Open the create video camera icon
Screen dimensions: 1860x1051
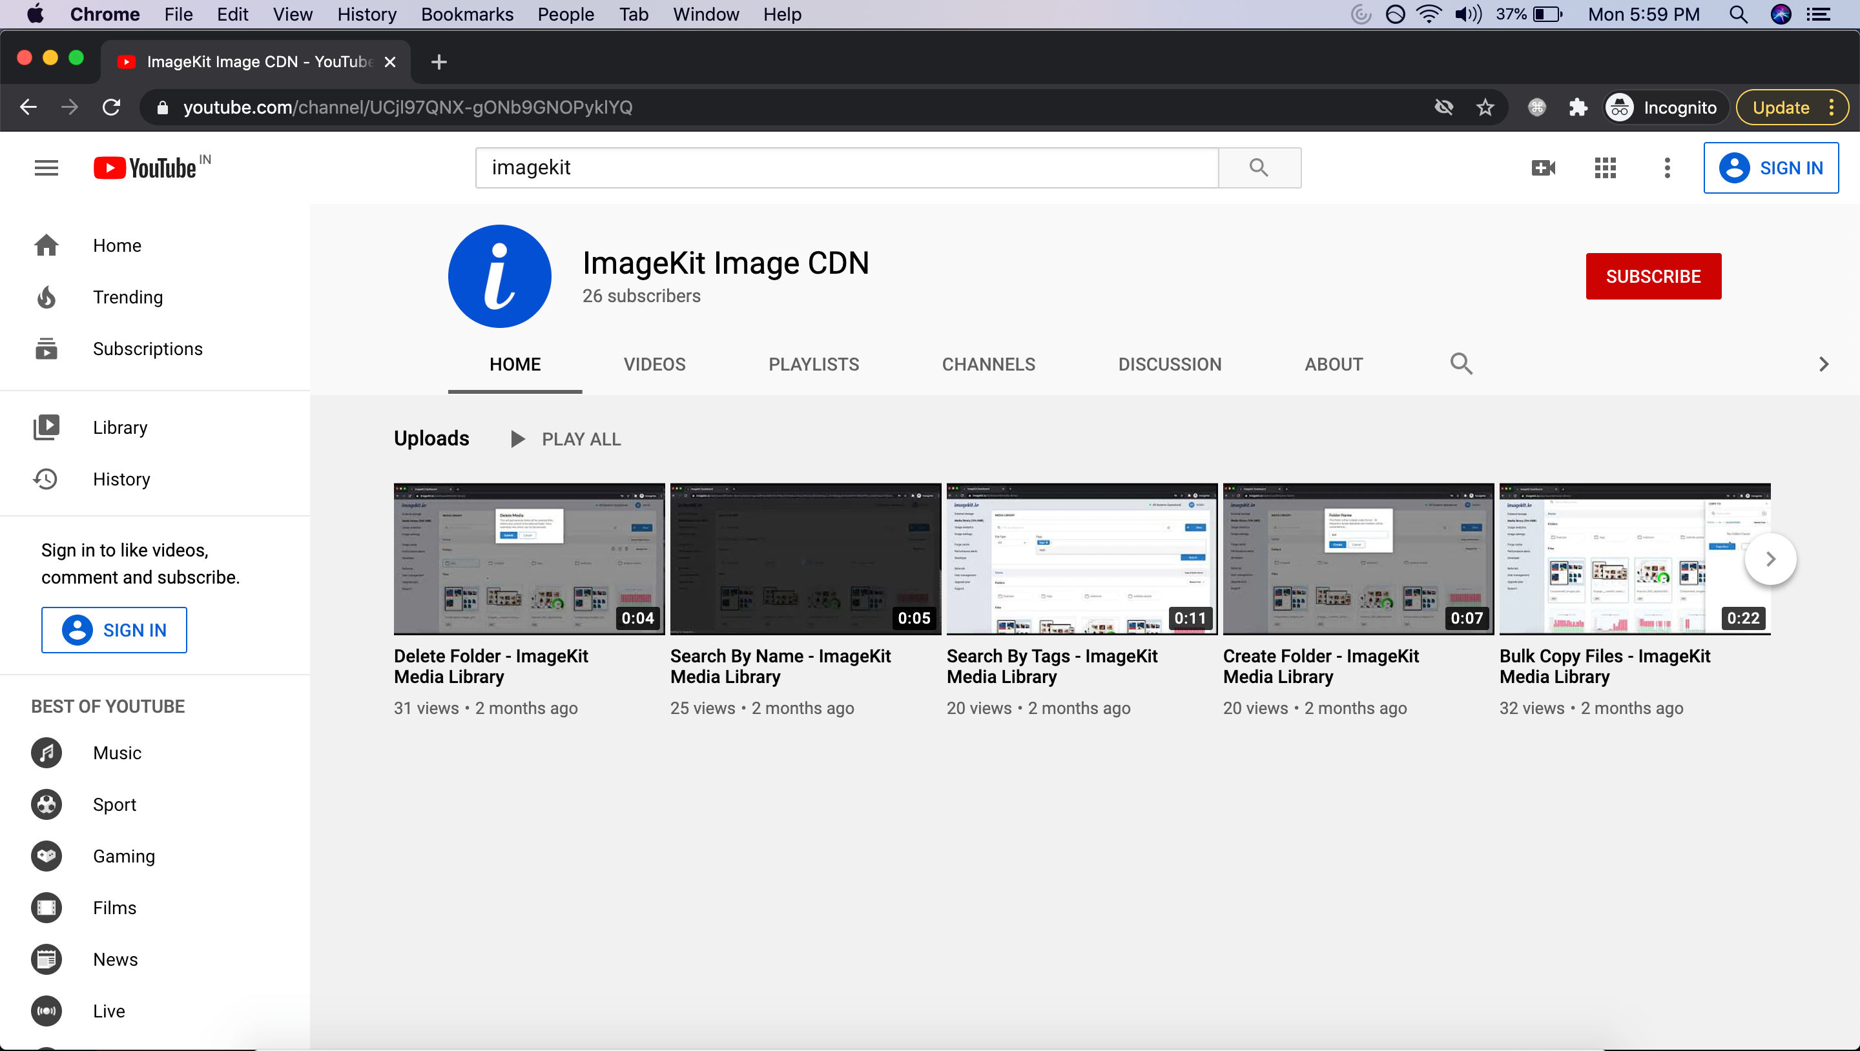pyautogui.click(x=1543, y=168)
